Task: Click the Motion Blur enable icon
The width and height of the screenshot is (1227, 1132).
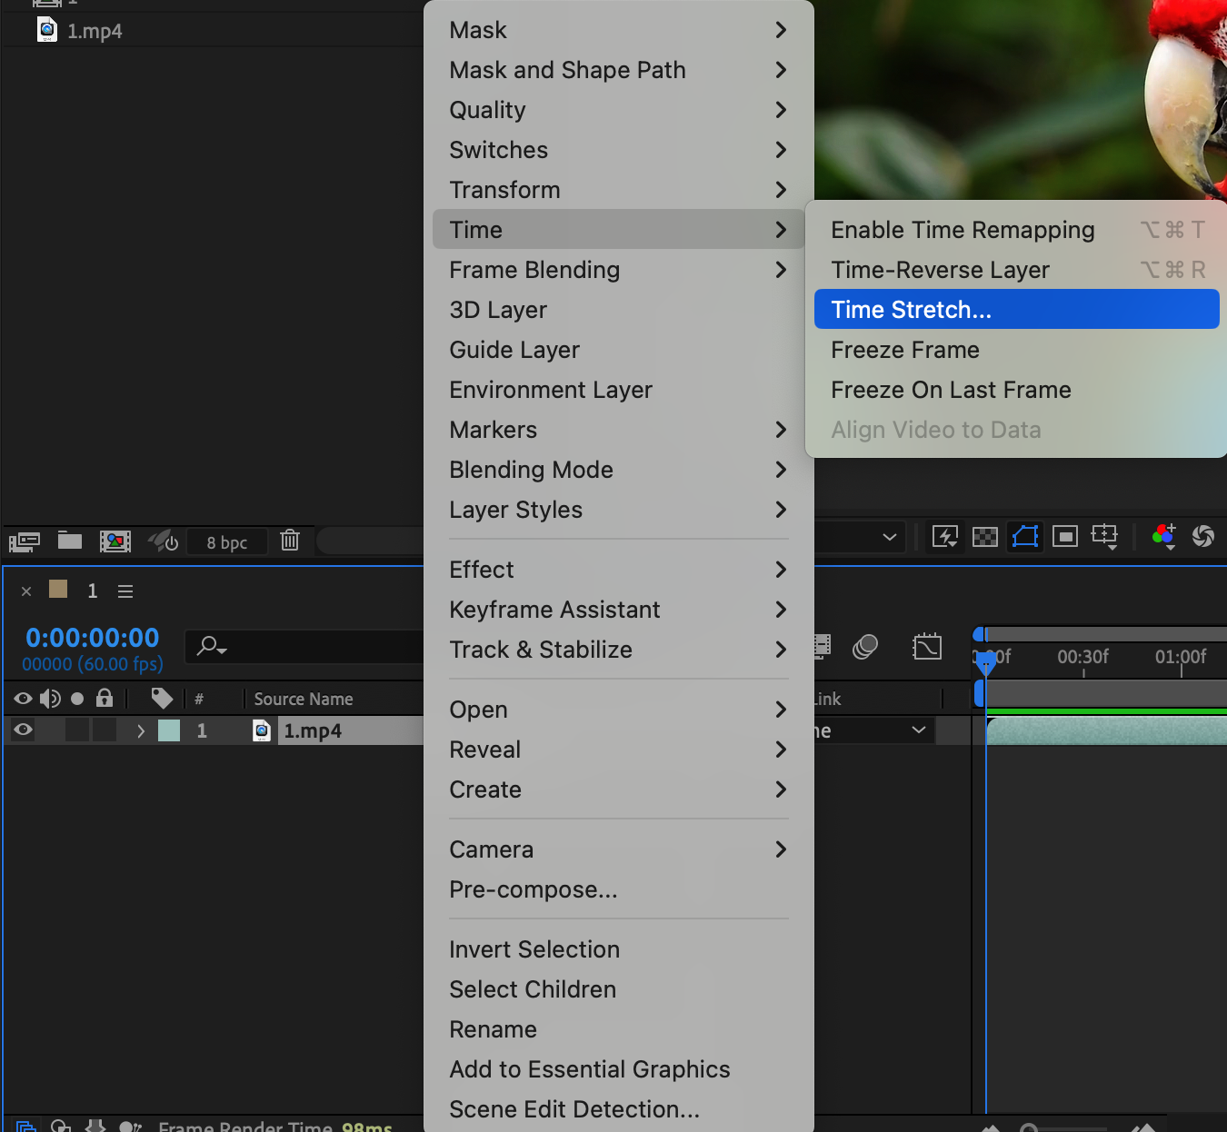Action: [865, 647]
